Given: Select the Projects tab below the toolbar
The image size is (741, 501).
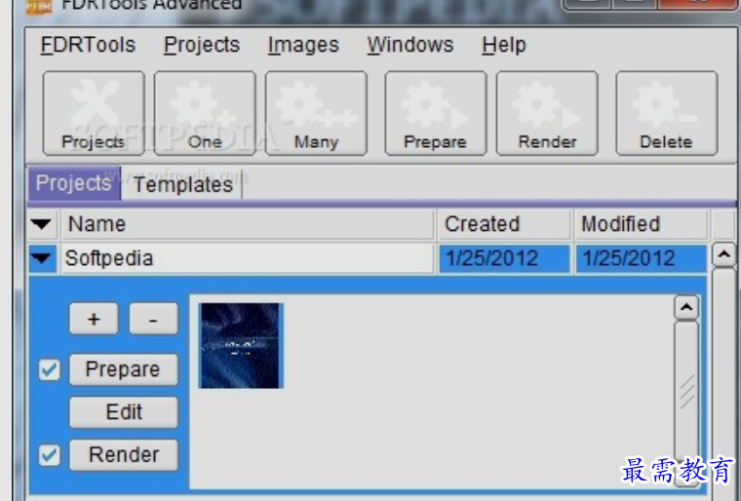Looking at the screenshot, I should point(74,183).
